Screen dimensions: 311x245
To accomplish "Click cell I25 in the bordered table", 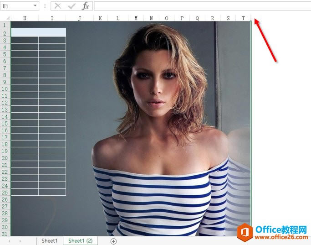I will pyautogui.click(x=52, y=192).
